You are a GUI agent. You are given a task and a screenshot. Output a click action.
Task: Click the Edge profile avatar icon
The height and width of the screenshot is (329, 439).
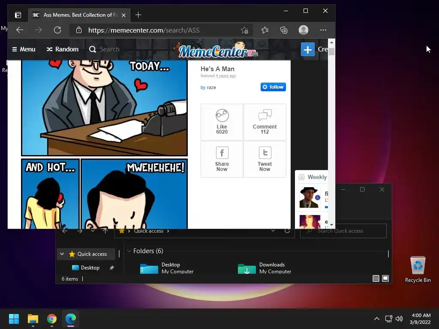click(304, 30)
